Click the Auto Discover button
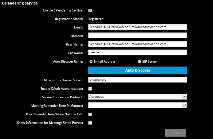This screenshot has height=139, width=213. point(138,70)
